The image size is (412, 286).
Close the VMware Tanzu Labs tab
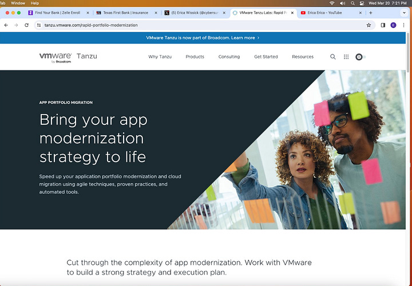[292, 13]
